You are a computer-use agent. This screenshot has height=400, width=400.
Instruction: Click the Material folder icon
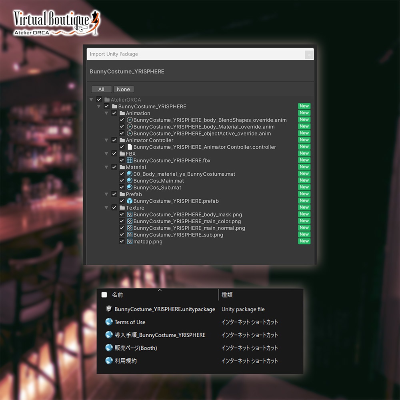122,167
